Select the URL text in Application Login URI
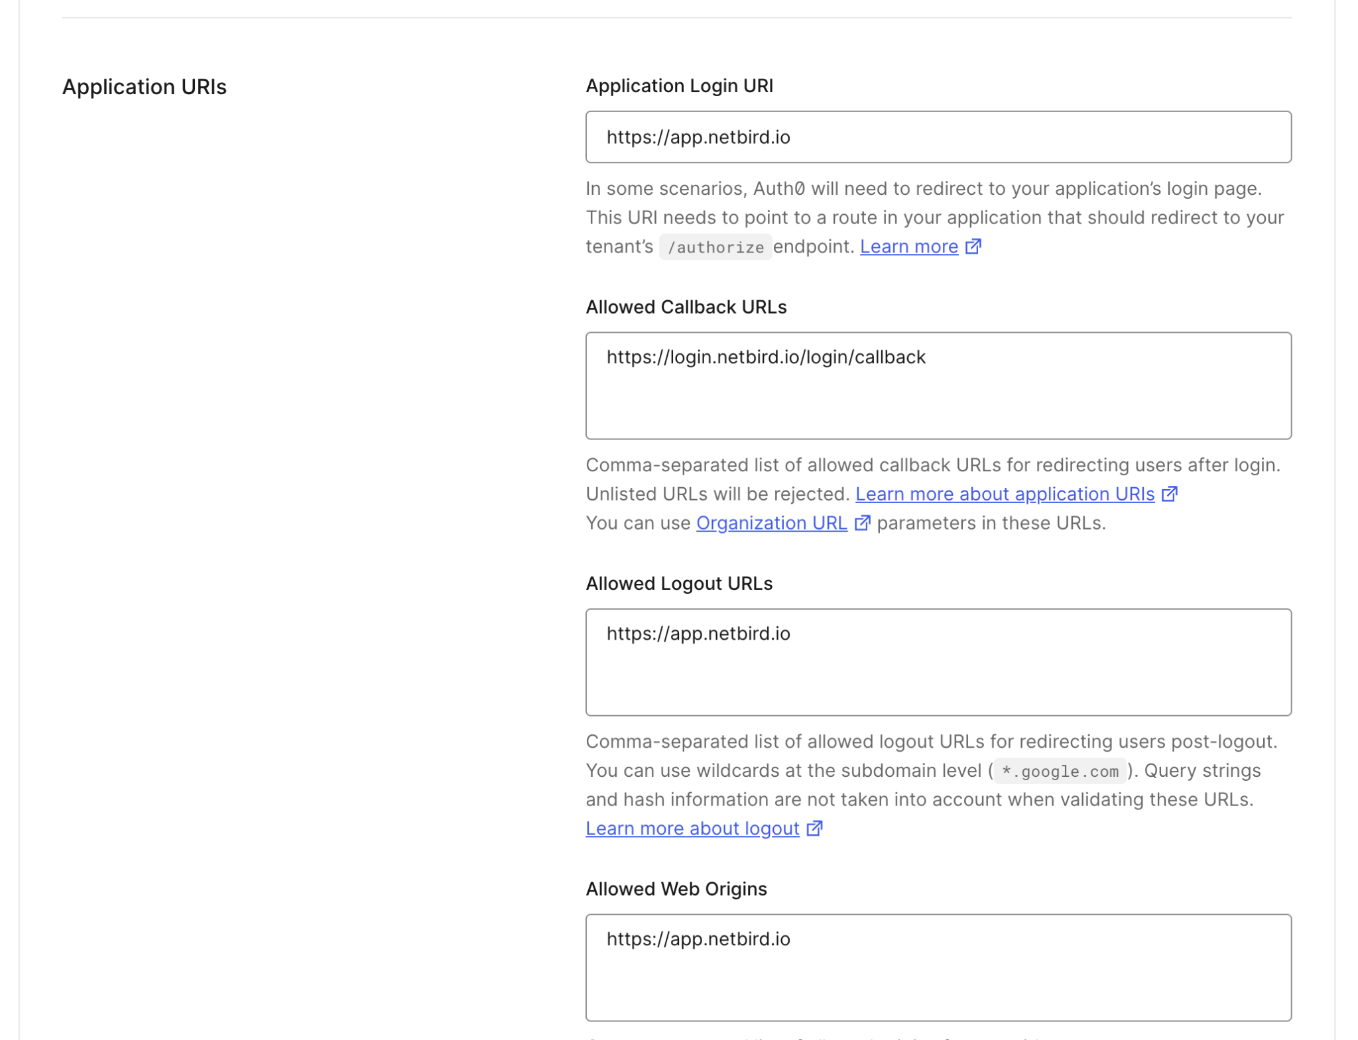1358x1040 pixels. click(698, 137)
